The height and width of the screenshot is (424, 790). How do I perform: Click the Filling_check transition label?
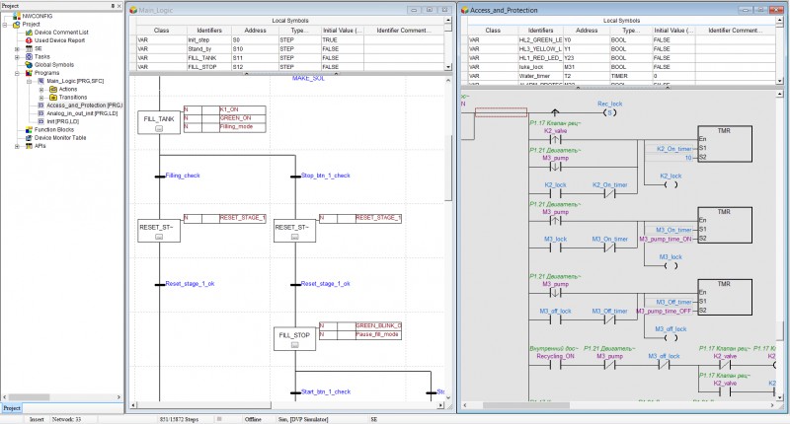coord(183,176)
